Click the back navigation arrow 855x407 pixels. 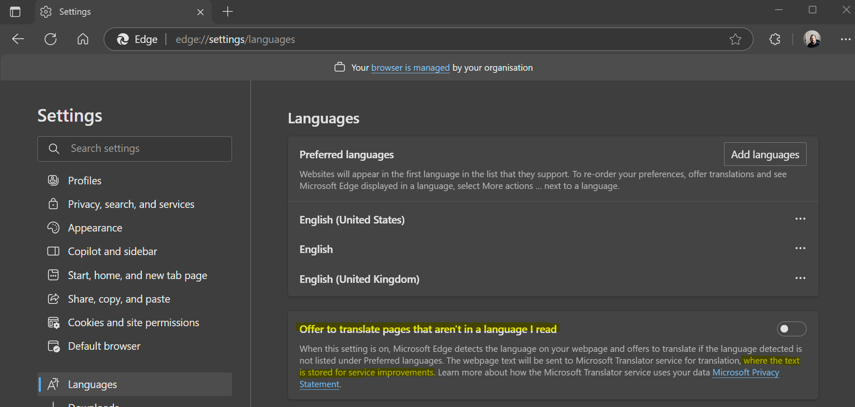pyautogui.click(x=18, y=39)
